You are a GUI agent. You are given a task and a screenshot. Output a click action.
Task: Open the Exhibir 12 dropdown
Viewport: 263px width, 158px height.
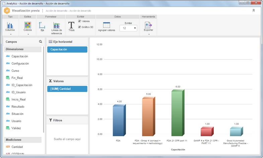(128, 28)
